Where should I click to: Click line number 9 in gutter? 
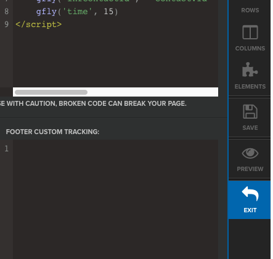(x=7, y=25)
